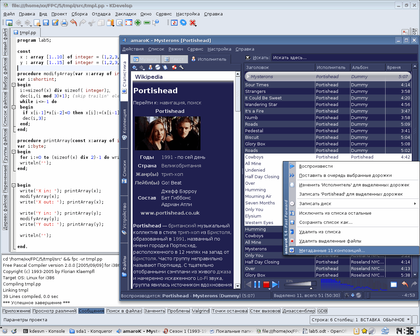Collapse the printArray procedure begin block
420x336 pixels.
pyautogui.click(x=14, y=152)
